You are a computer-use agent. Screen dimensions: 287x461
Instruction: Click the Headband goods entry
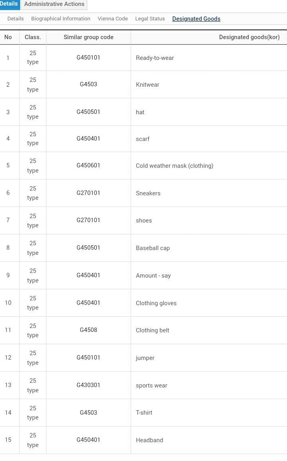[x=149, y=440]
